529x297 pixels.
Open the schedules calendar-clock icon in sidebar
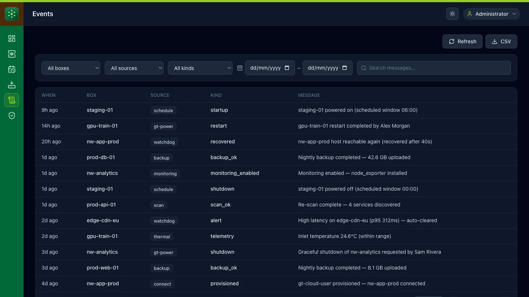coord(12,69)
